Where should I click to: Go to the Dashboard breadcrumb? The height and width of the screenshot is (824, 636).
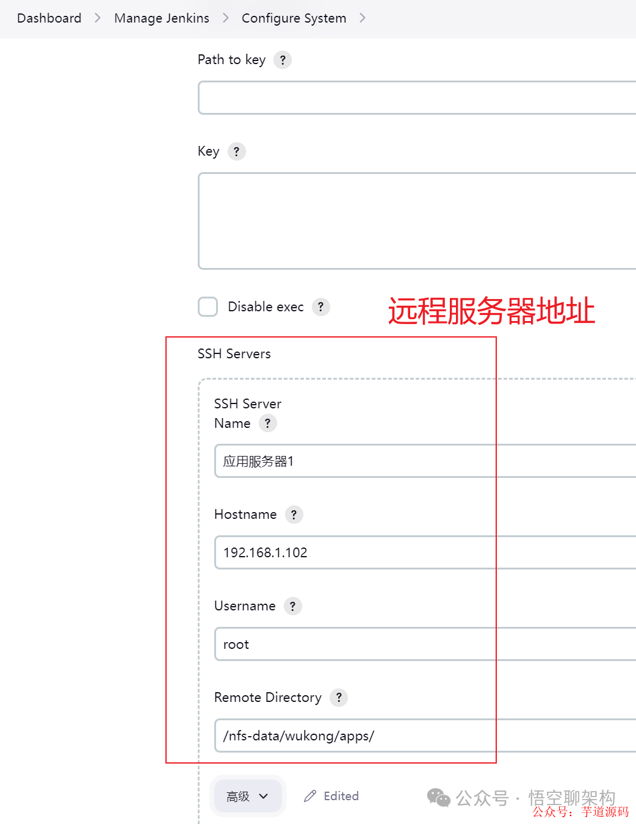pyautogui.click(x=49, y=18)
